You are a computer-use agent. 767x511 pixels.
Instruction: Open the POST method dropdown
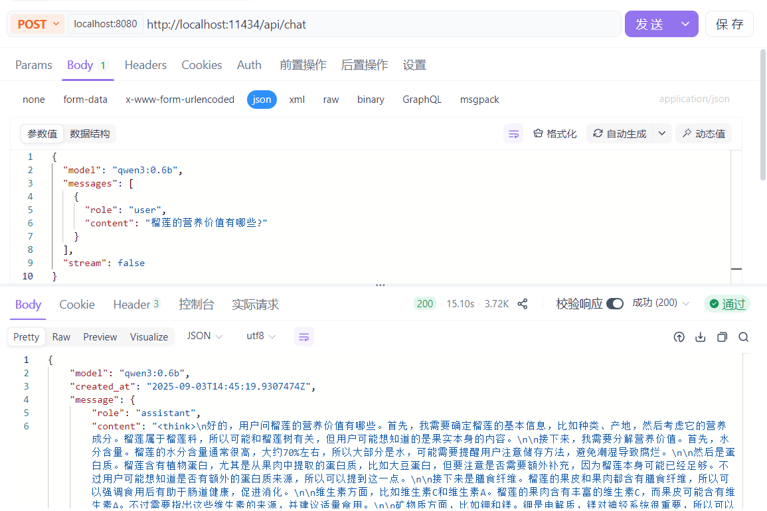coord(38,24)
